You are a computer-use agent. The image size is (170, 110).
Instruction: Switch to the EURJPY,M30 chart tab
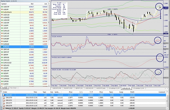tap(68, 88)
